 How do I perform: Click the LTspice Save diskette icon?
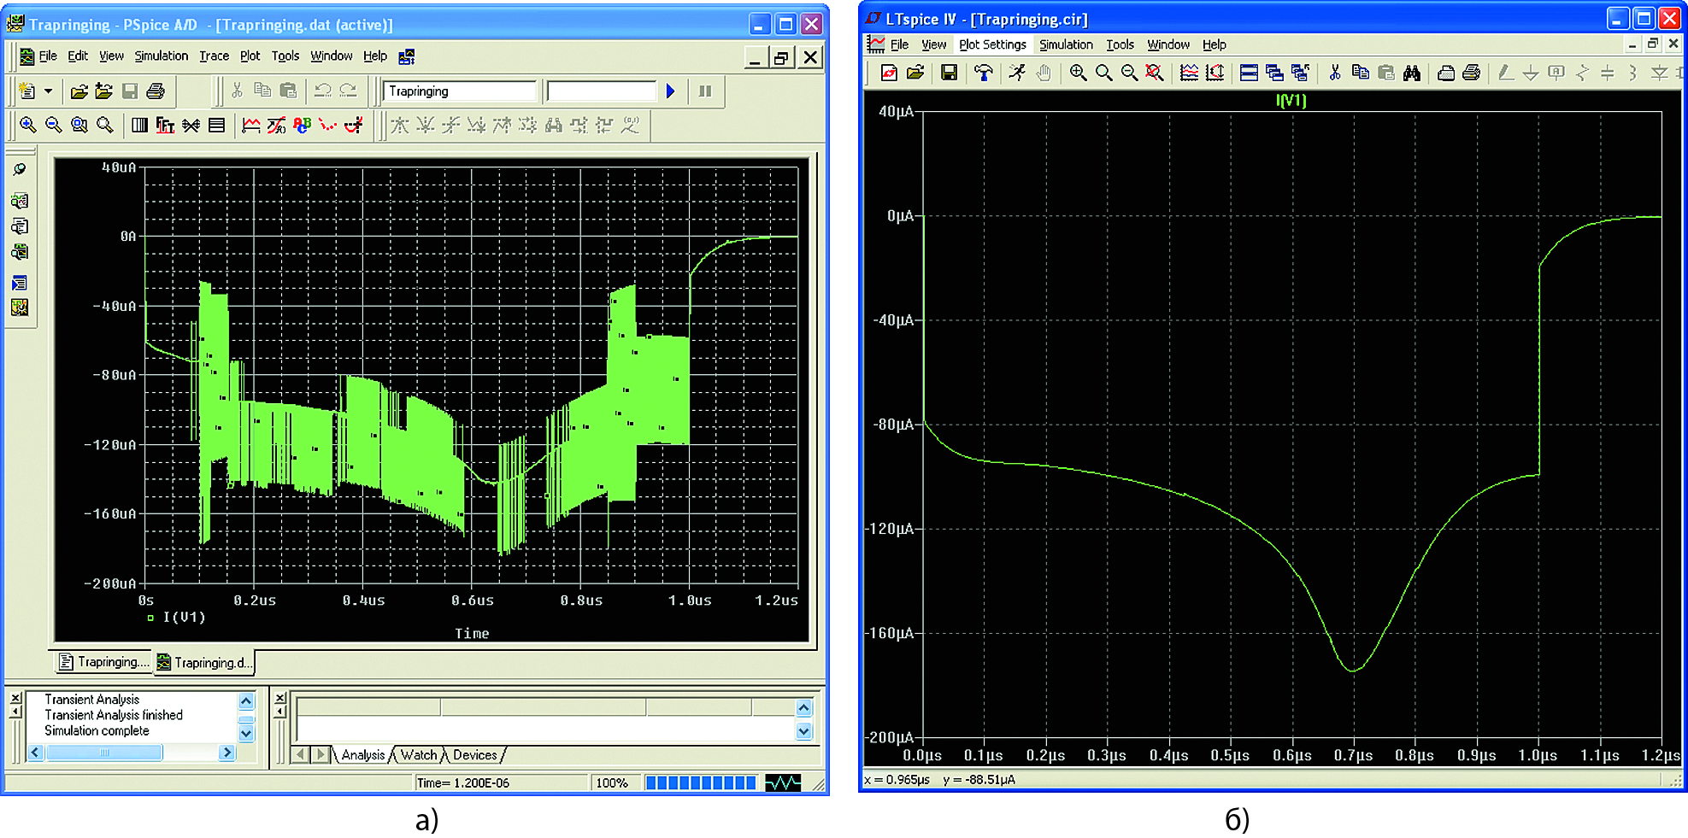(949, 73)
